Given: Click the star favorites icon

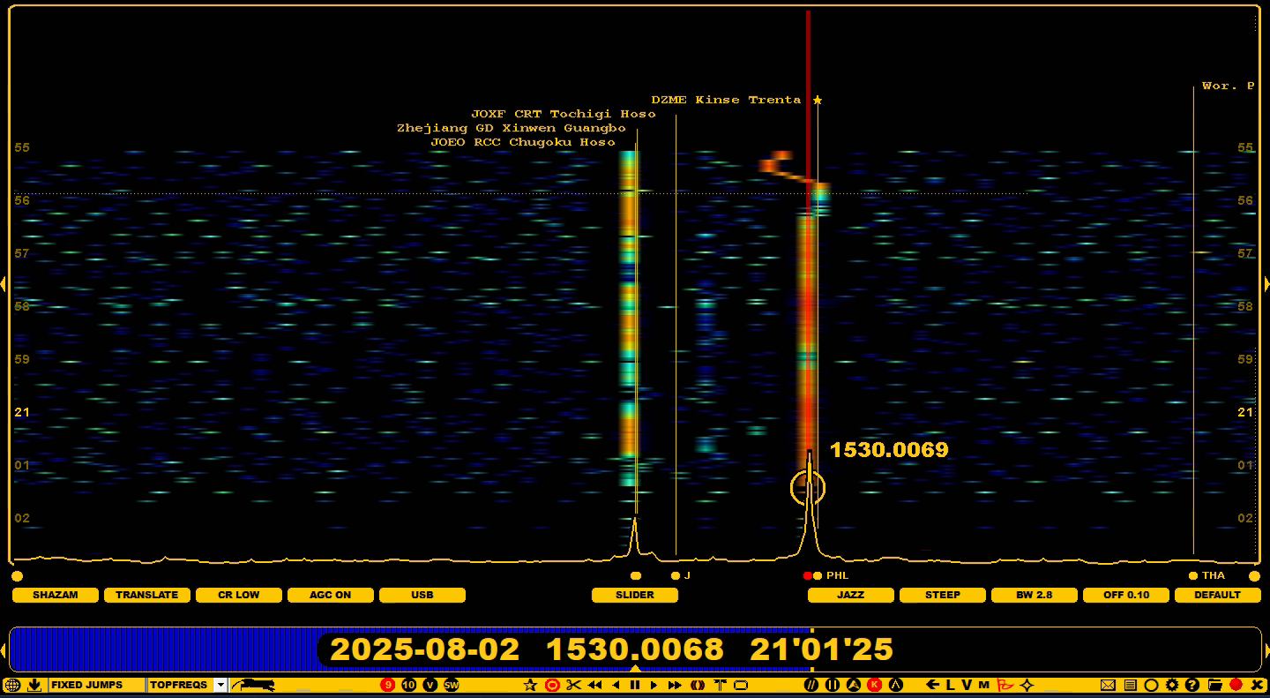Looking at the screenshot, I should point(530,685).
